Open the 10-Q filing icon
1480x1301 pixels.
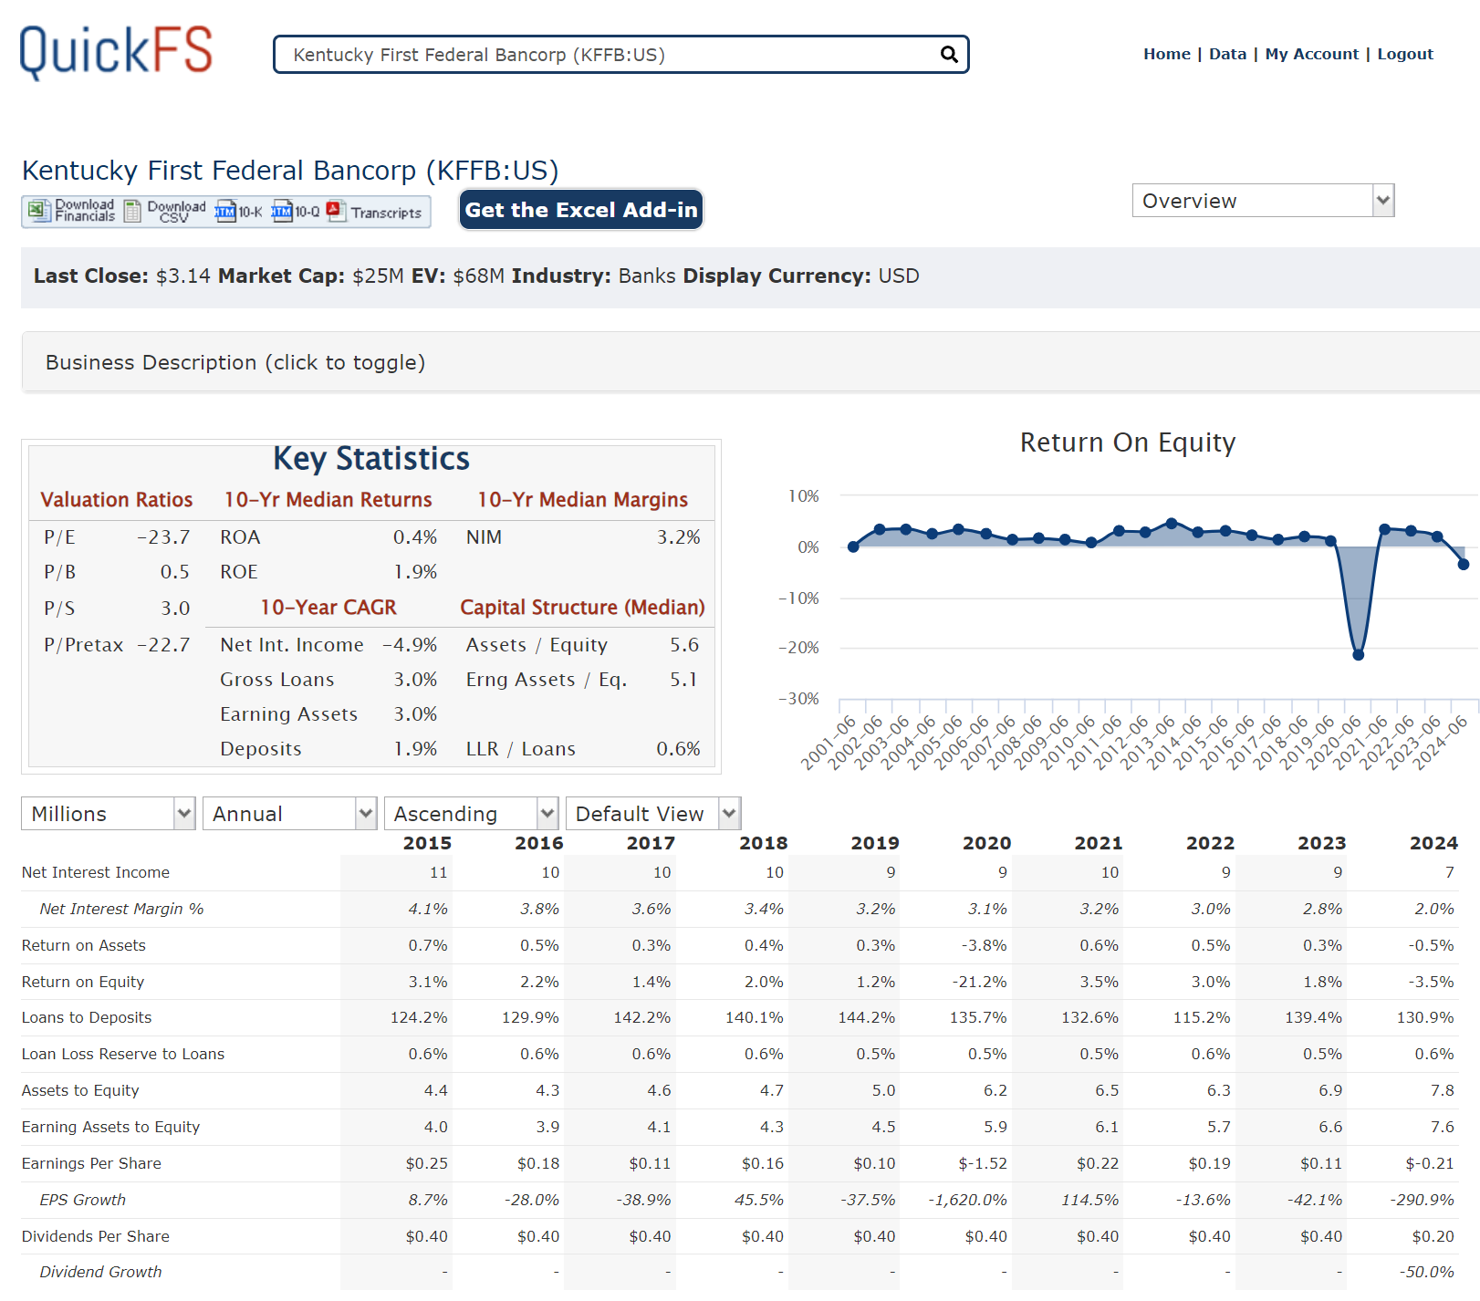point(296,212)
